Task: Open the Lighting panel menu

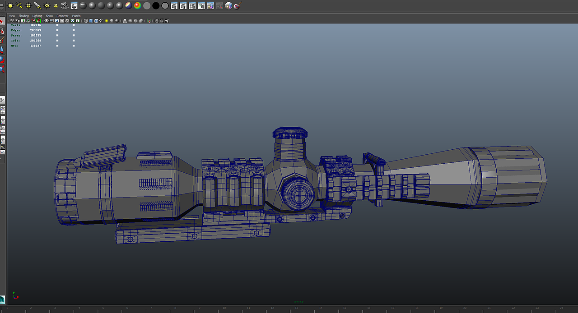Action: (37, 16)
